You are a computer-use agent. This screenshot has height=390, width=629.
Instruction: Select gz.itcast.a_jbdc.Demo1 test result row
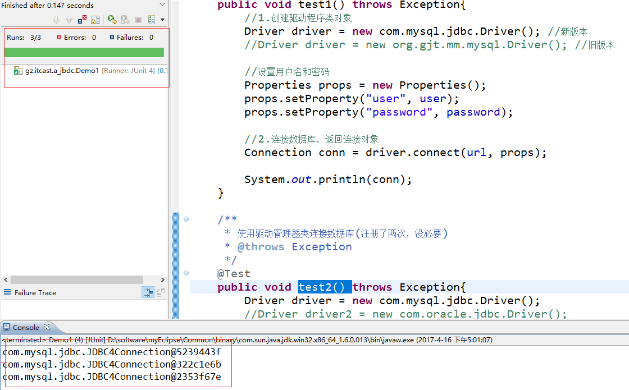coord(91,71)
